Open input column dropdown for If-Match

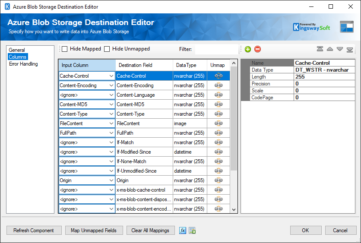[111, 142]
